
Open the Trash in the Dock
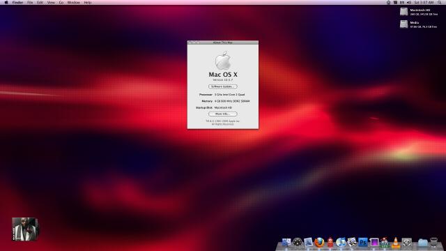[433, 243]
